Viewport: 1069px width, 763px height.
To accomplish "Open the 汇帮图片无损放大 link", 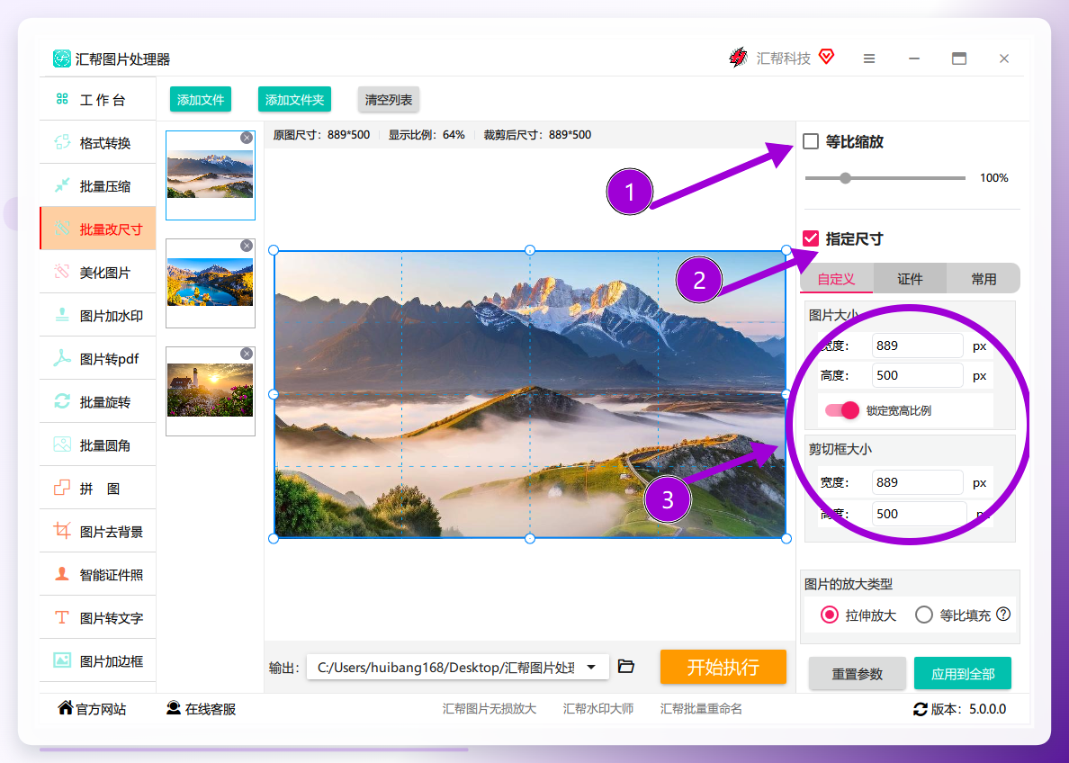I will (490, 709).
